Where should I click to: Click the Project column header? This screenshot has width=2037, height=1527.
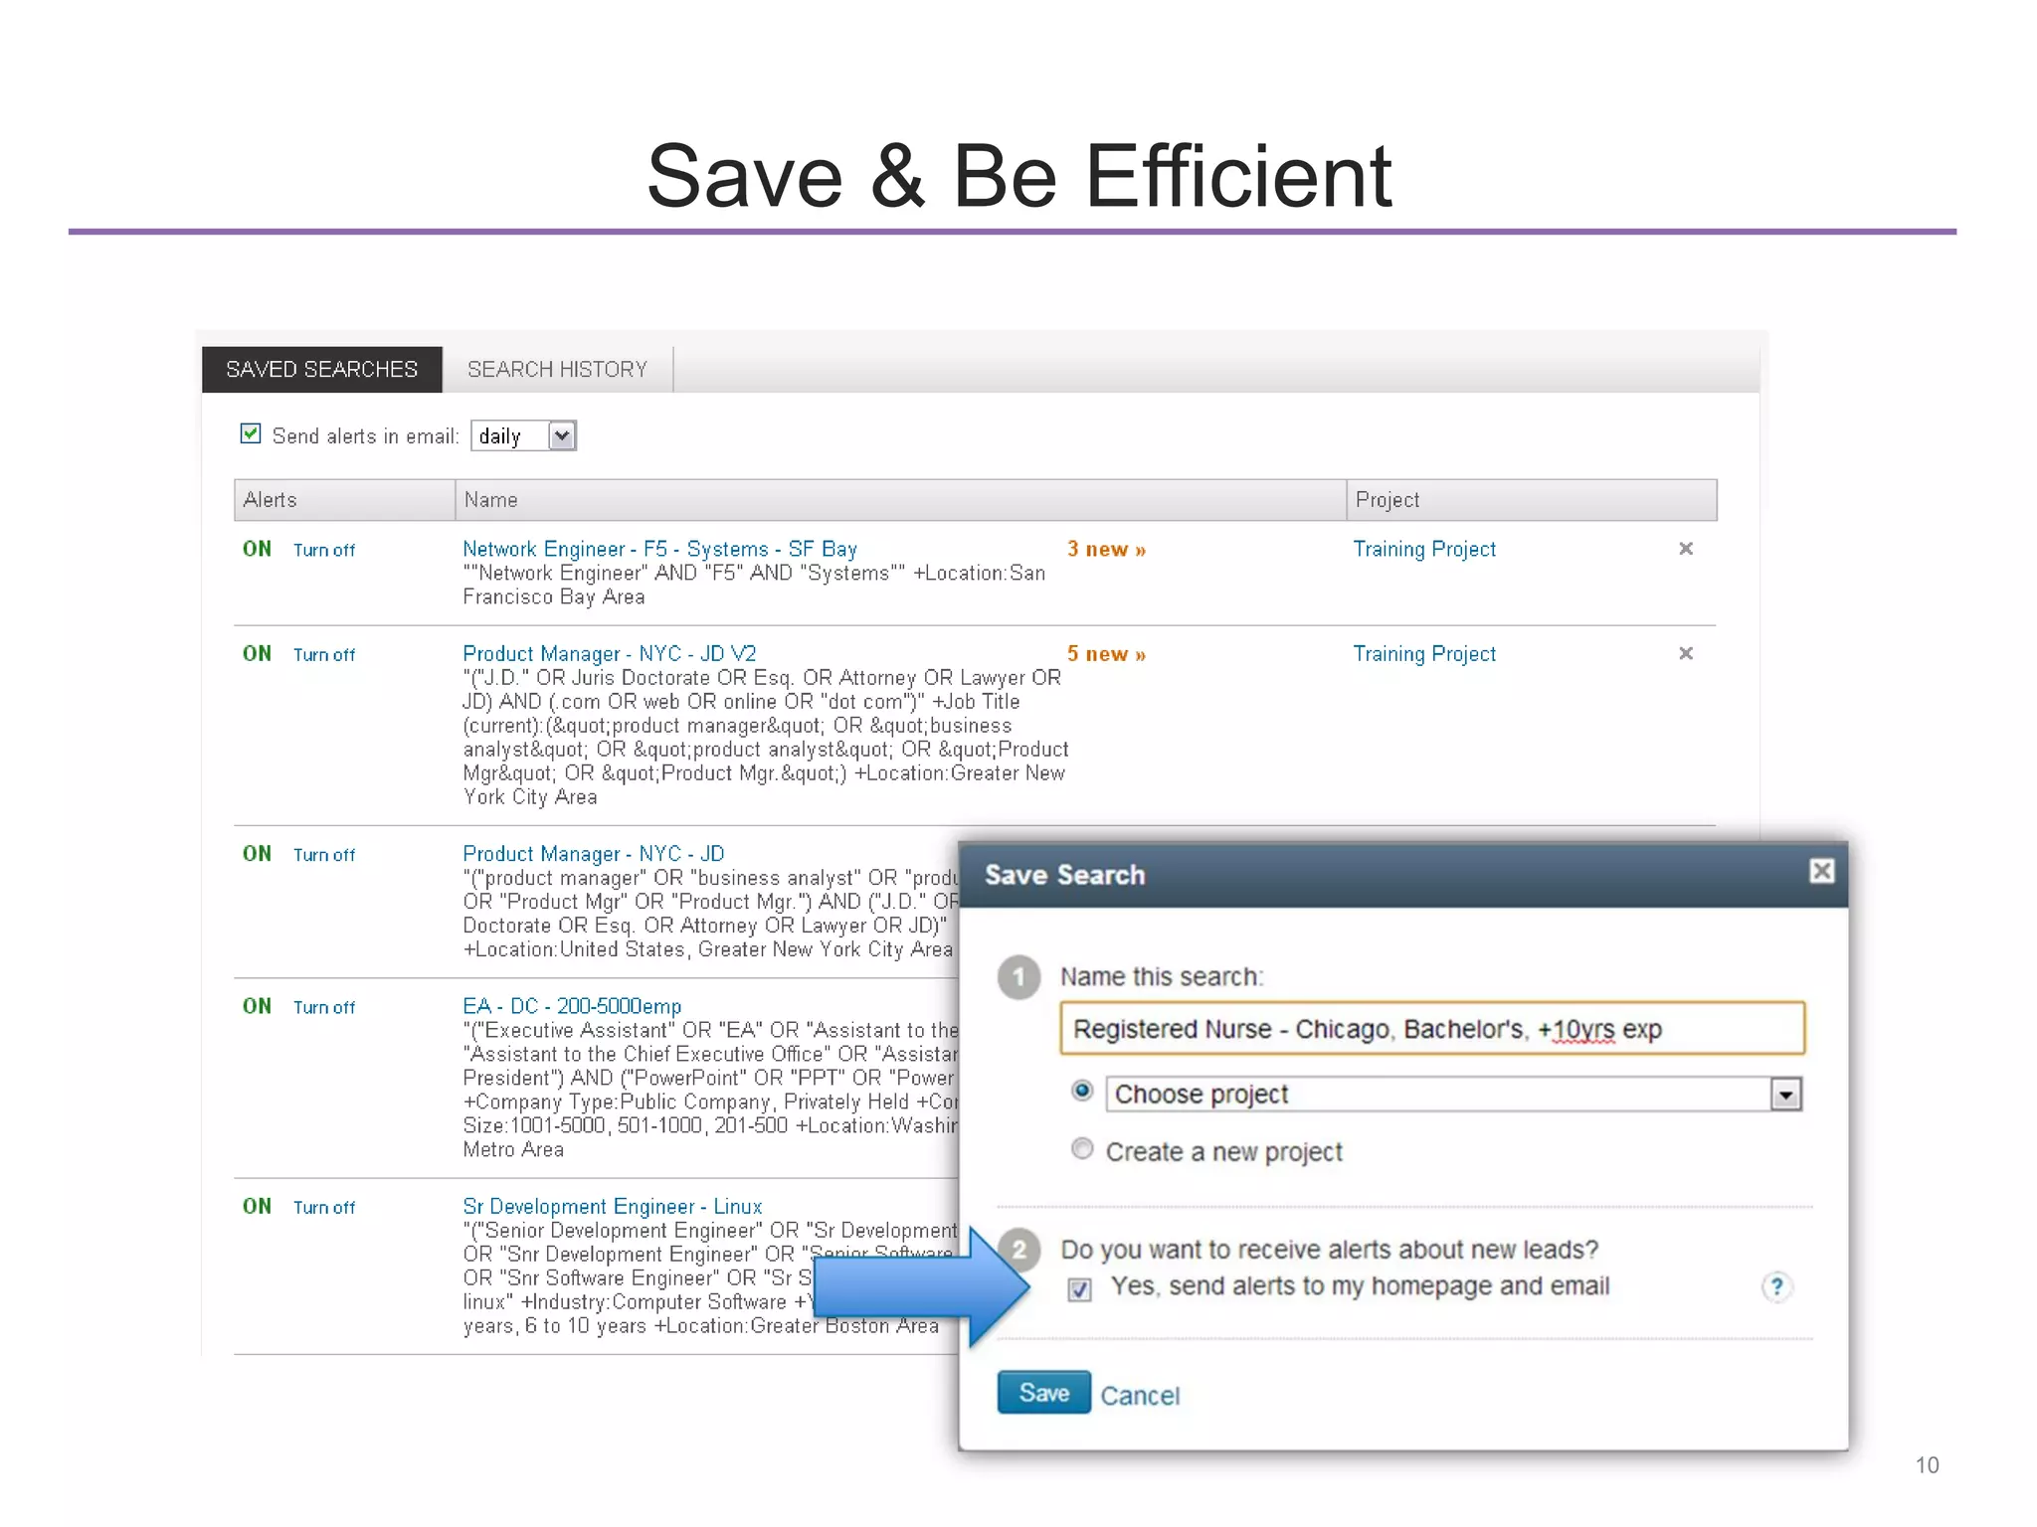(1532, 500)
